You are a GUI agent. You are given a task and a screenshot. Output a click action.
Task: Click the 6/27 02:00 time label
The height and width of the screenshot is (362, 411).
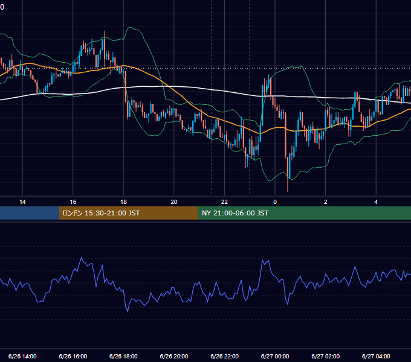pos(326,356)
